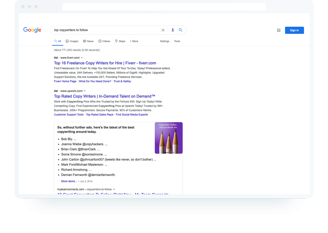This screenshot has height=233, width=328.
Task: Expand the fiverr.com ad dropdown arrow
Action: point(82,58)
